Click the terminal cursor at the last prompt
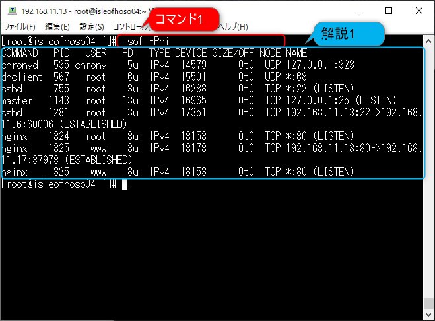 click(125, 184)
